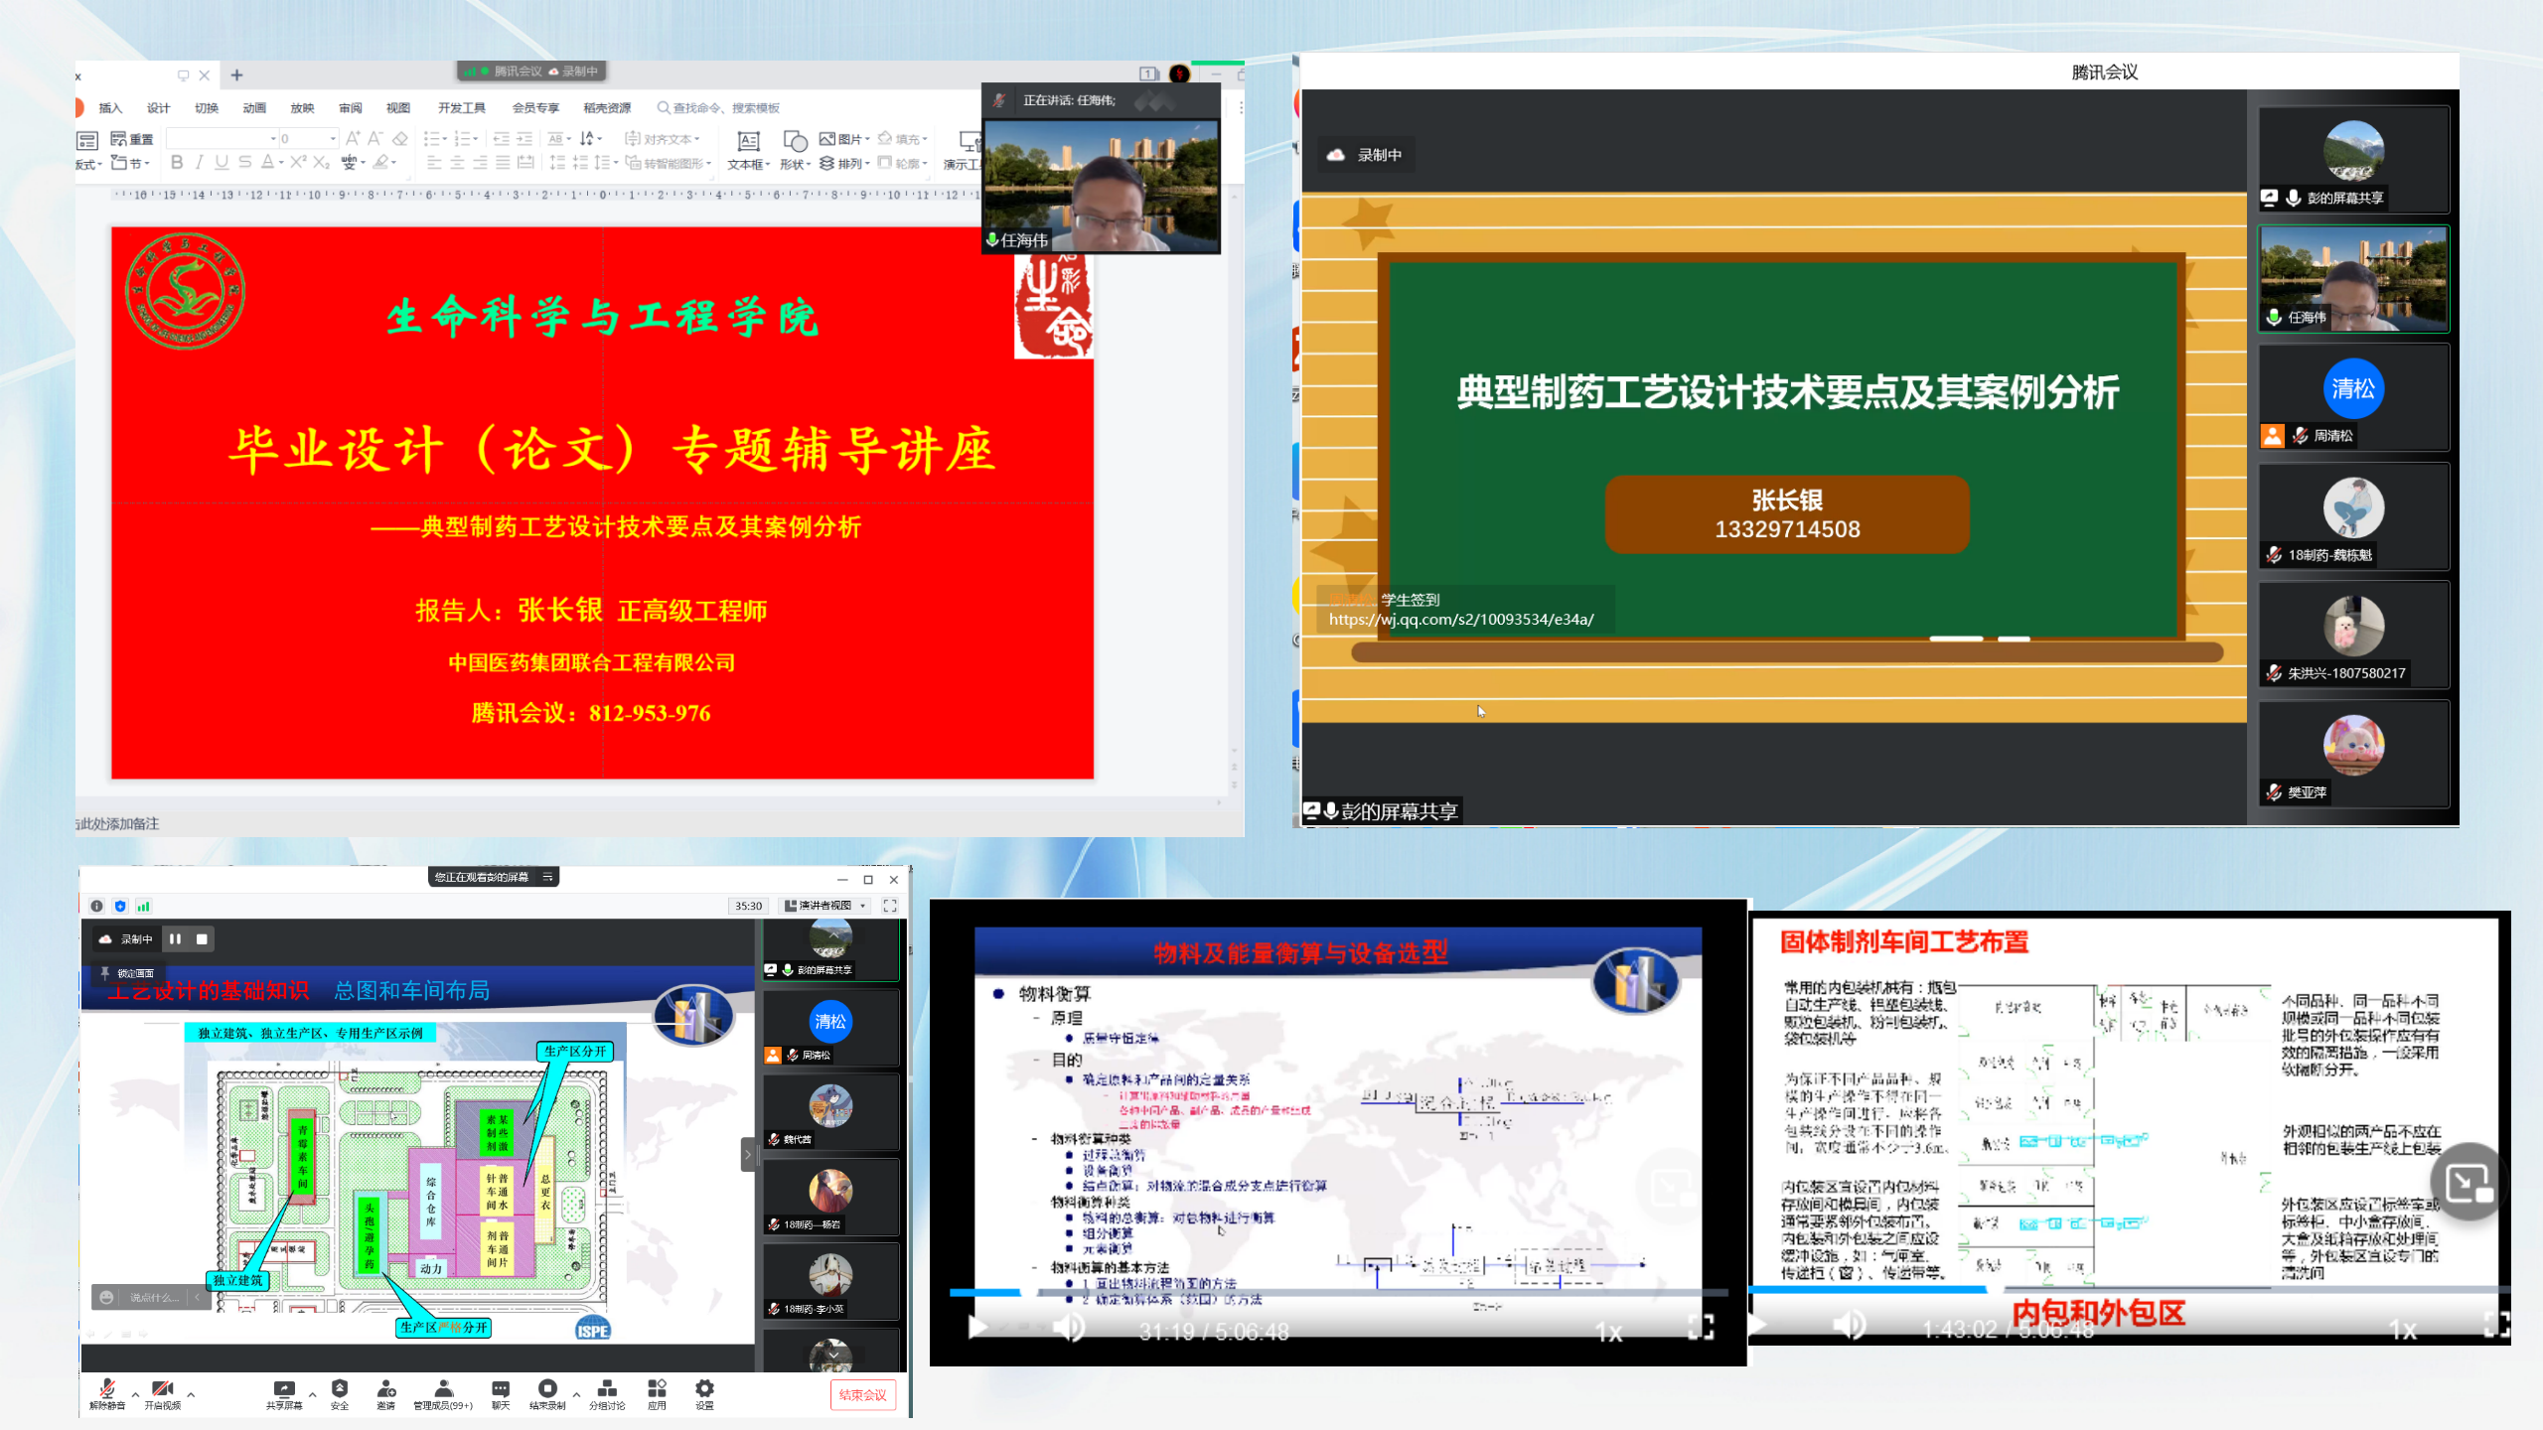Switch to the 动画 ribbon tab
Viewport: 2543px width, 1430px height.
[254, 108]
